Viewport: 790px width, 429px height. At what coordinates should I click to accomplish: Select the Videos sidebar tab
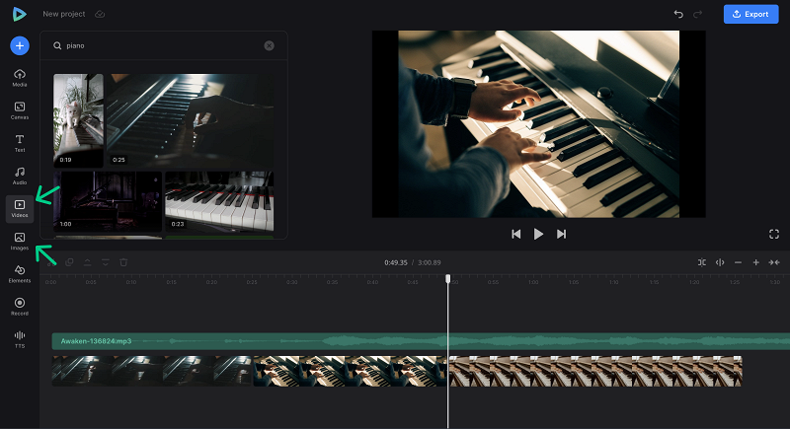pyautogui.click(x=20, y=209)
